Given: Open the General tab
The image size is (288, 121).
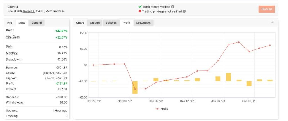Looking at the screenshot, I should pos(37,23).
